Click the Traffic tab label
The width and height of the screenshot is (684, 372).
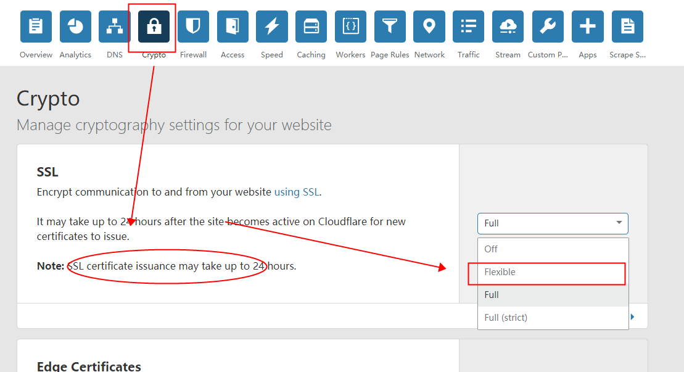click(x=469, y=54)
